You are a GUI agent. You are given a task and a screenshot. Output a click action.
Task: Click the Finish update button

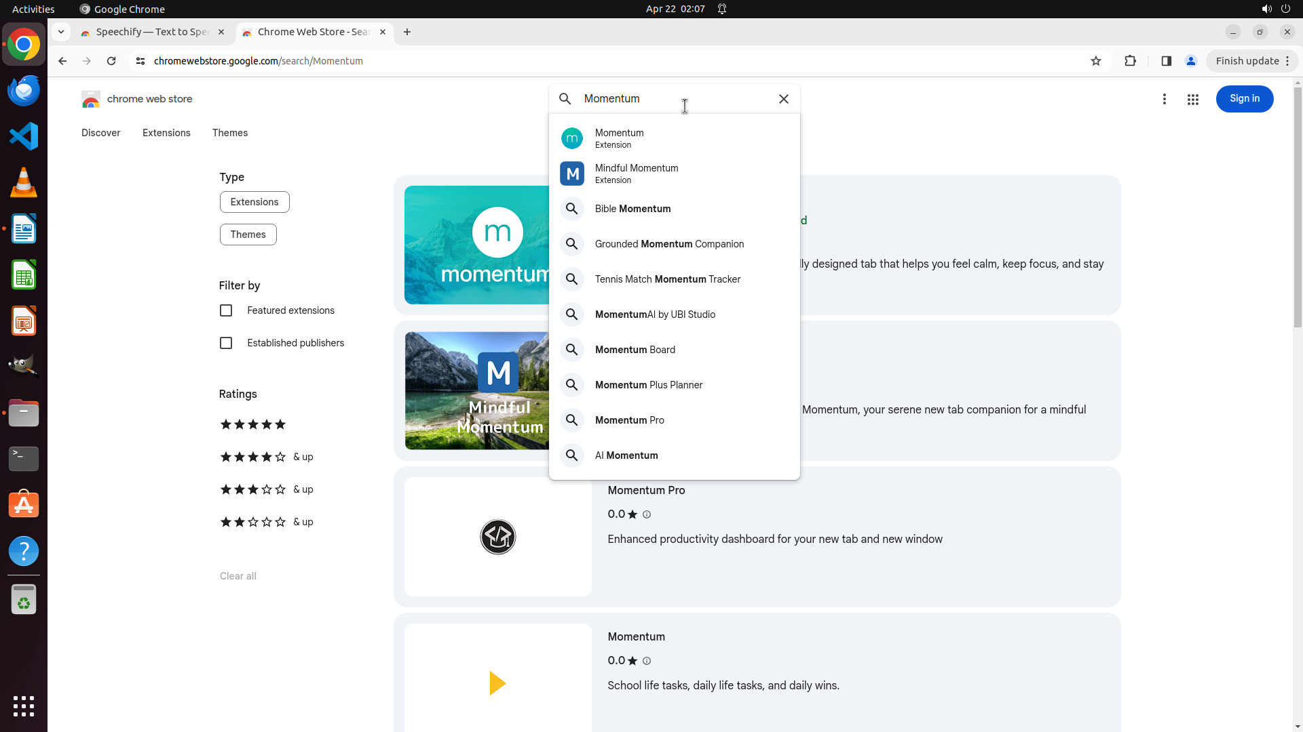(x=1247, y=61)
